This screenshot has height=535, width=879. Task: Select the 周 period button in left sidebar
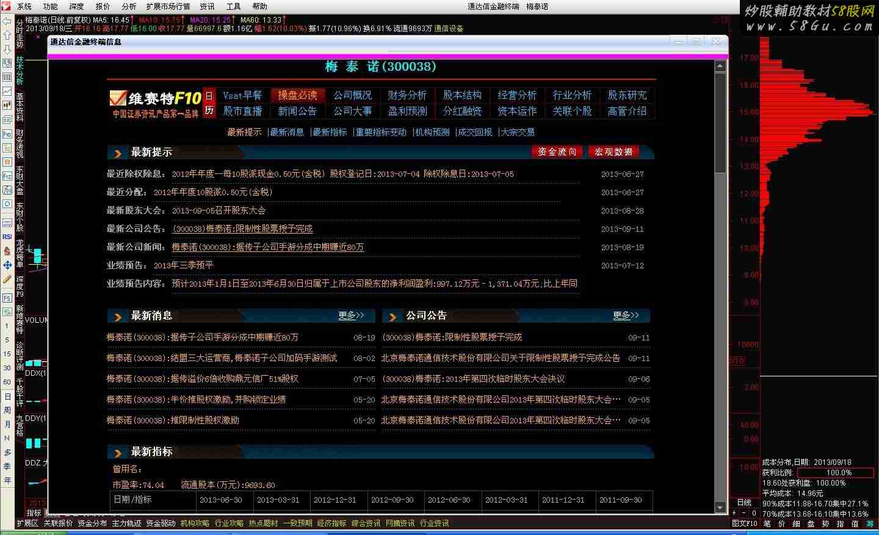coord(7,411)
